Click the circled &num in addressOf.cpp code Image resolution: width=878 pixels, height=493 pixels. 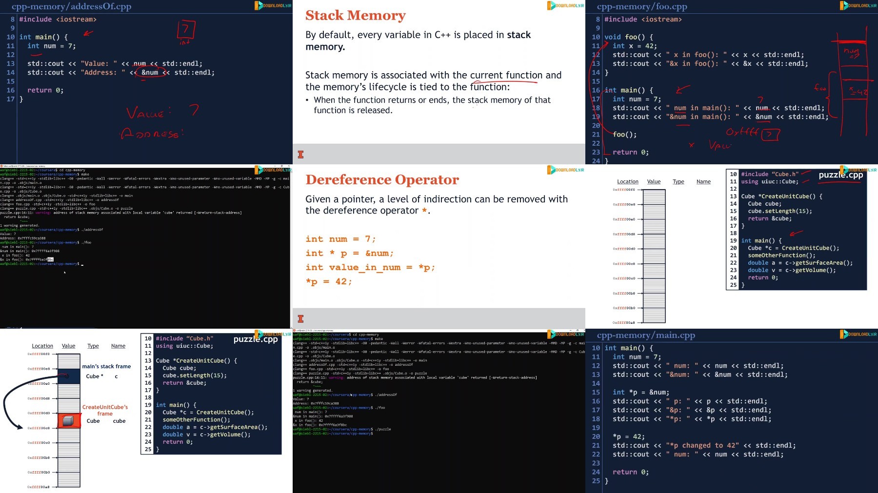[x=150, y=73]
